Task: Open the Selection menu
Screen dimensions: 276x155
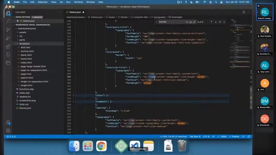Action: (43, 2)
